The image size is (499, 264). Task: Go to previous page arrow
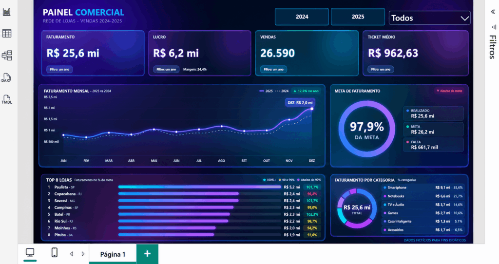click(x=71, y=254)
